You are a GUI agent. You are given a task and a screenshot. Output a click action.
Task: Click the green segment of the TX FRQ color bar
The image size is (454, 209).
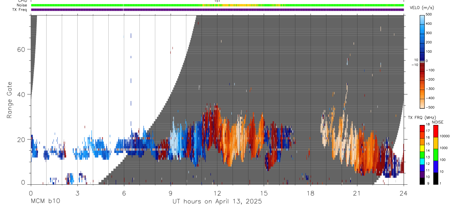pyautogui.click(x=422, y=154)
